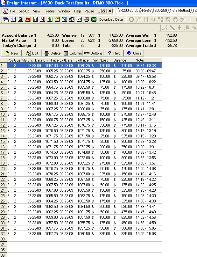Click the printer icon in toolbar

point(86,19)
